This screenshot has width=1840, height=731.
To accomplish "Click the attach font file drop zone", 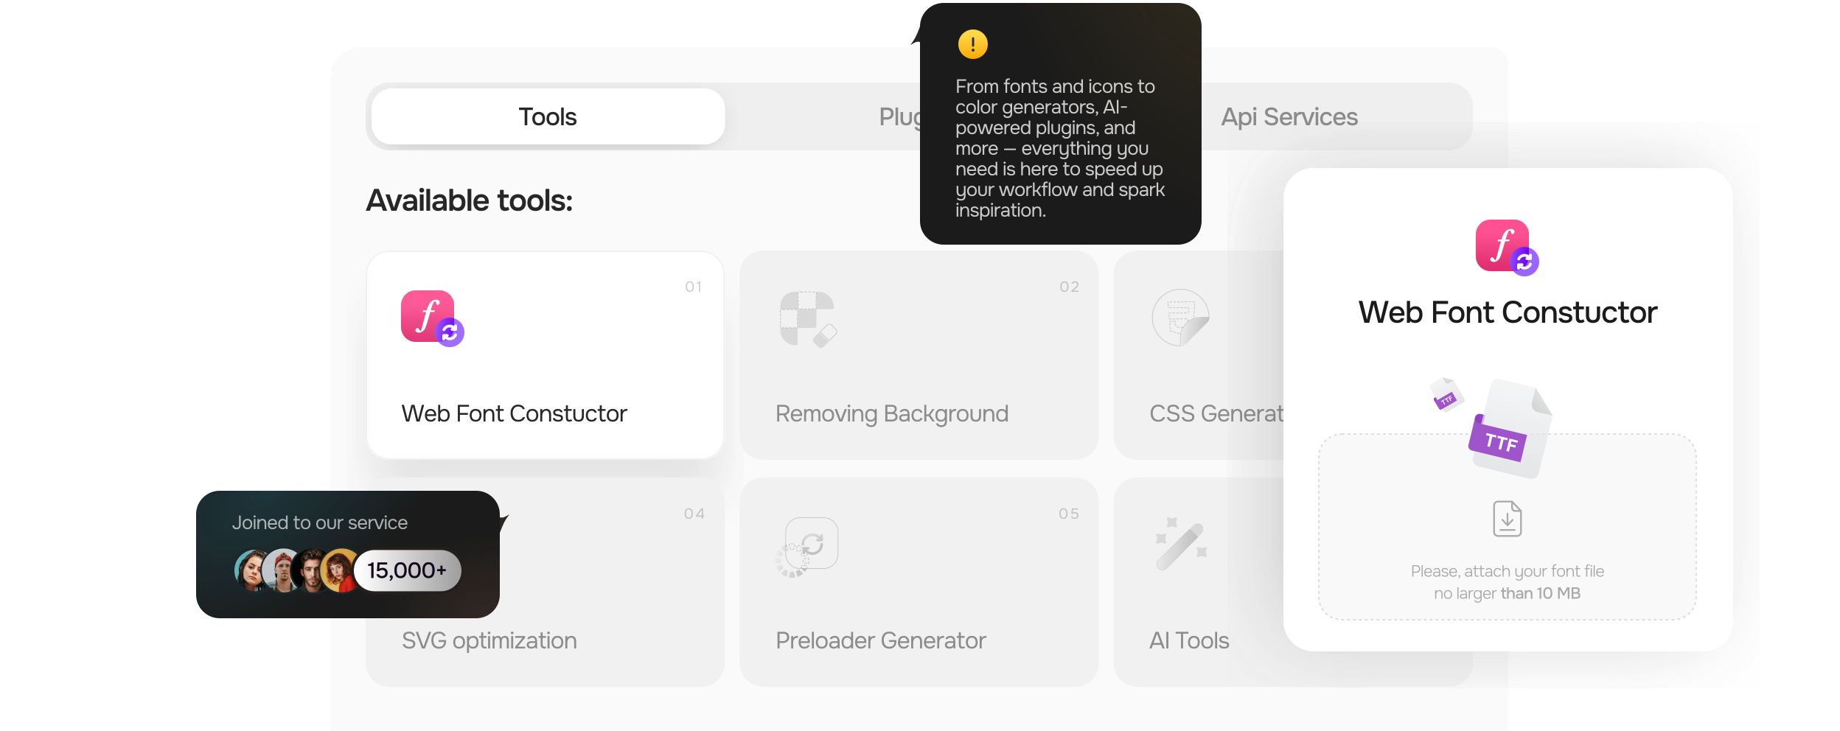I will click(1507, 527).
